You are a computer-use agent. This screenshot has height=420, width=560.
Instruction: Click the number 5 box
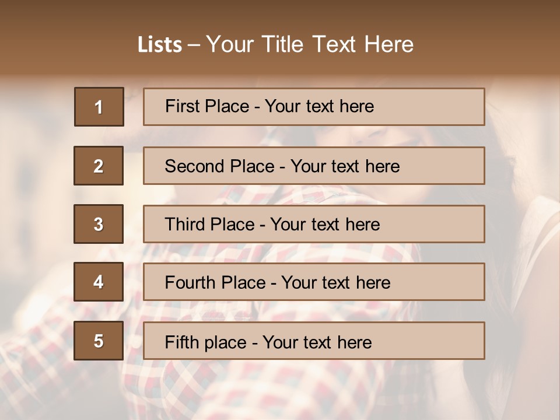click(x=99, y=341)
